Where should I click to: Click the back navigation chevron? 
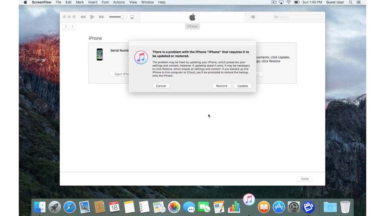66,26
